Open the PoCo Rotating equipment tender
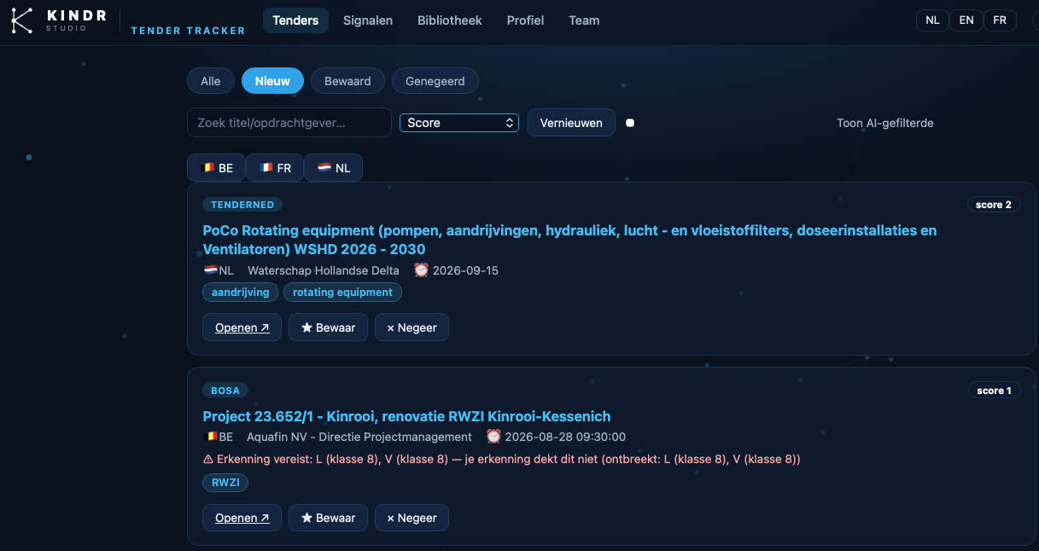1039x551 pixels. [x=242, y=328]
